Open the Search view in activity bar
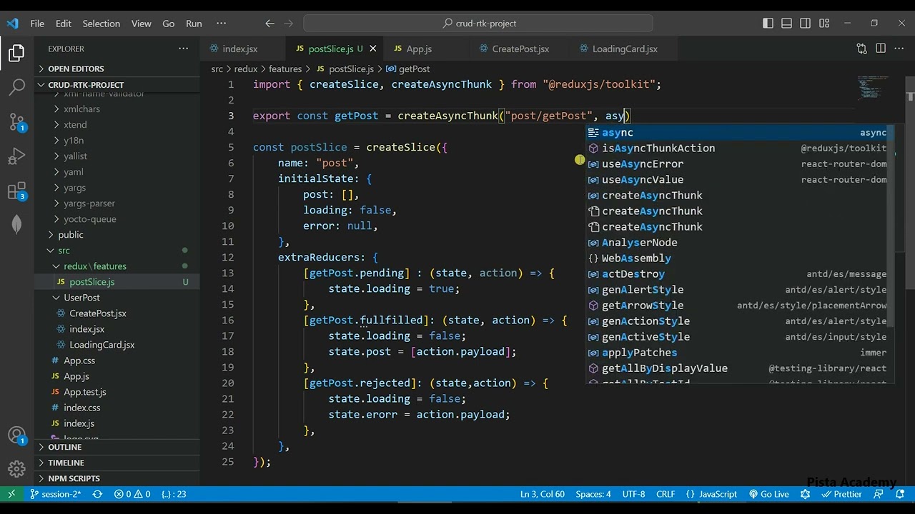 pyautogui.click(x=16, y=87)
